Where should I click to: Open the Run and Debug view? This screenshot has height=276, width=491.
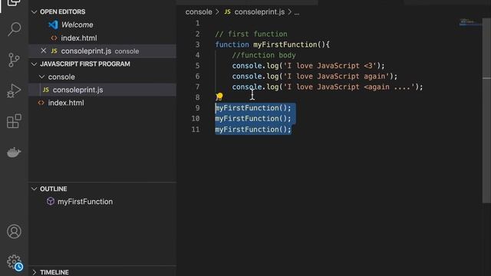point(14,90)
